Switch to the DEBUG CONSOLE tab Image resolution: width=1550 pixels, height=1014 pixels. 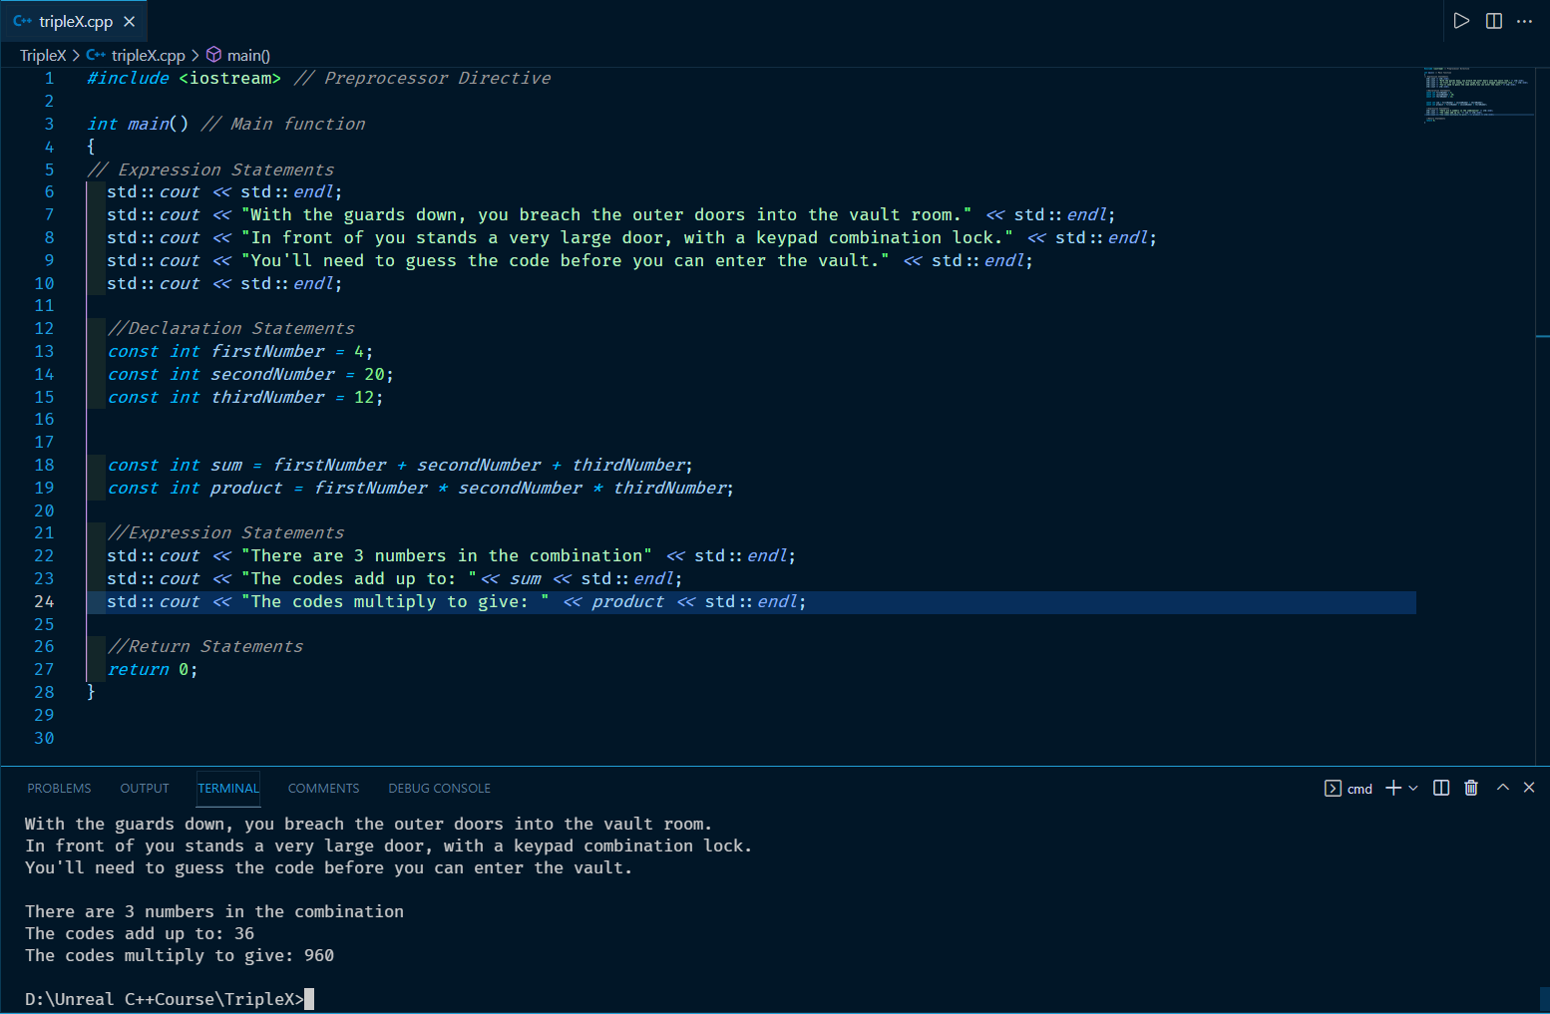[439, 788]
